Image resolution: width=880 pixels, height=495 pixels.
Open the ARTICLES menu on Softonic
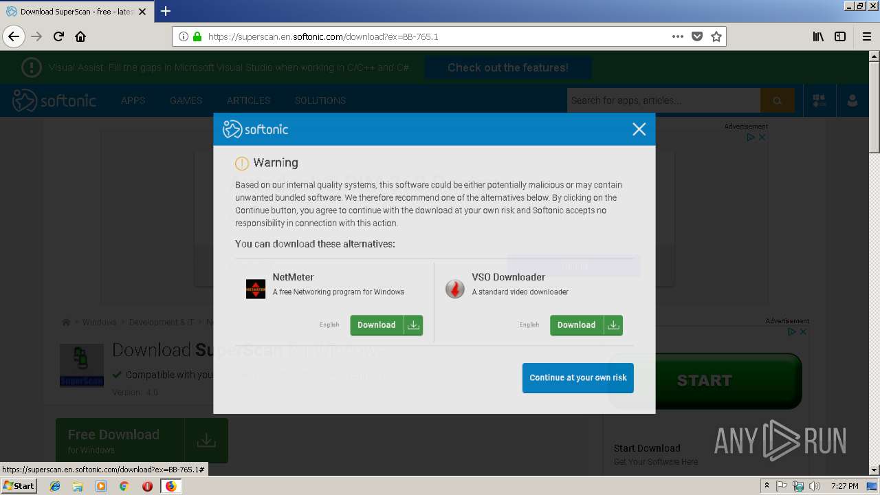pyautogui.click(x=248, y=100)
